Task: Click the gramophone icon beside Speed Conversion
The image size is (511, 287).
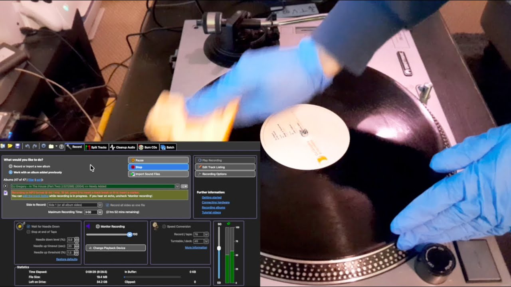Action: pyautogui.click(x=155, y=226)
